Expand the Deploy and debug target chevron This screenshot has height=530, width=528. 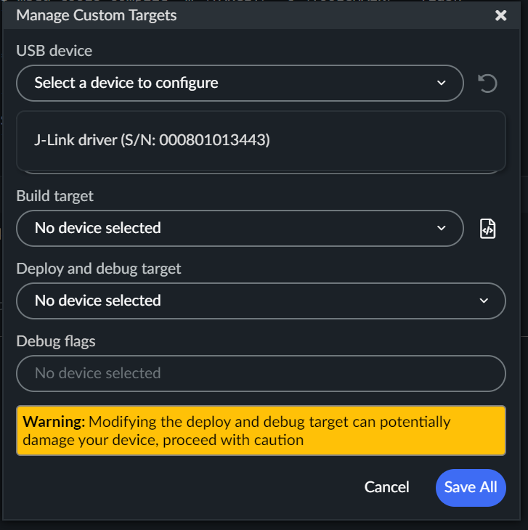click(x=484, y=301)
